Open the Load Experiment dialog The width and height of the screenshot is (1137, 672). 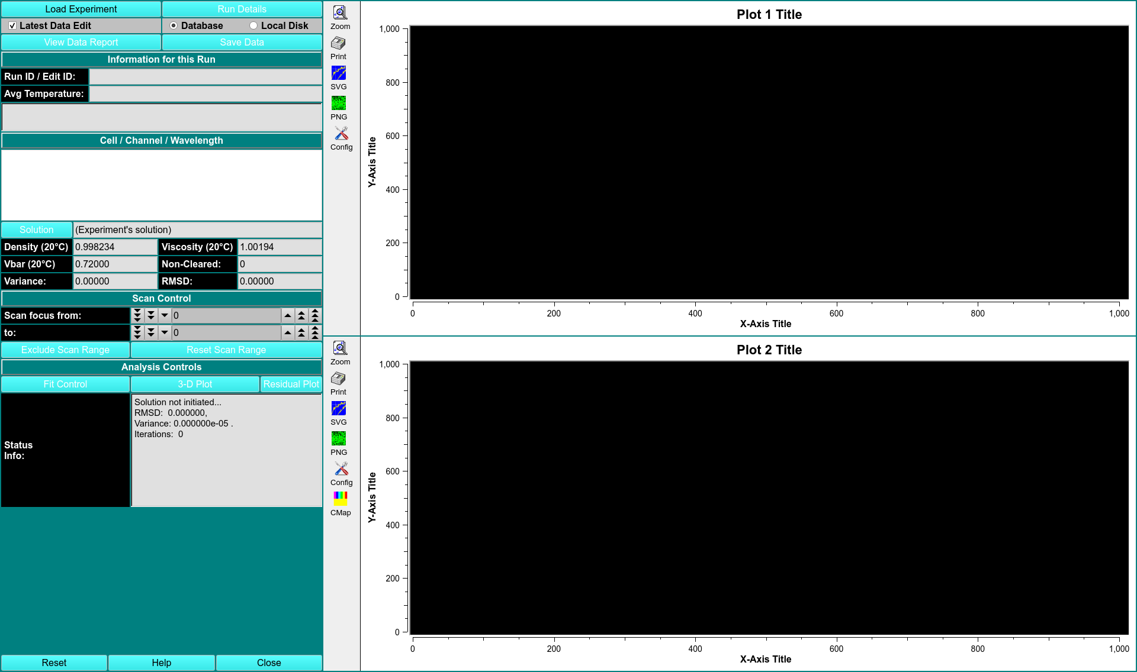(x=81, y=9)
